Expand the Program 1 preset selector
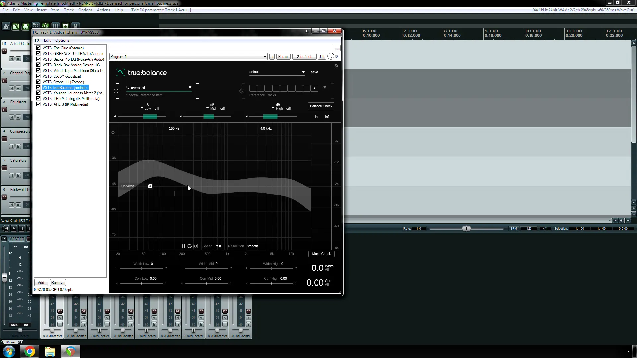Image resolution: width=637 pixels, height=358 pixels. tap(265, 56)
